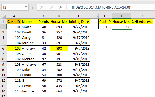Image resolution: width=155 pixels, height=97 pixels.
Task: Select row 6 header
Action: (3, 48)
